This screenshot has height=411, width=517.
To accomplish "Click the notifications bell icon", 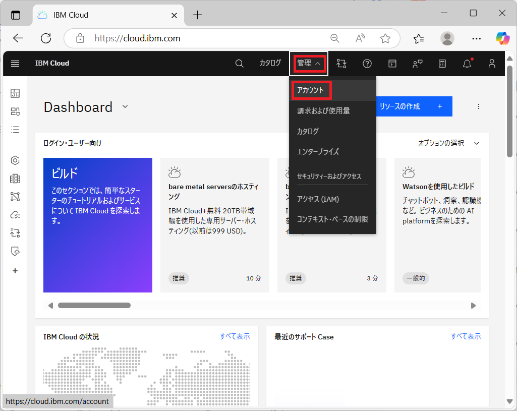I will [x=467, y=64].
